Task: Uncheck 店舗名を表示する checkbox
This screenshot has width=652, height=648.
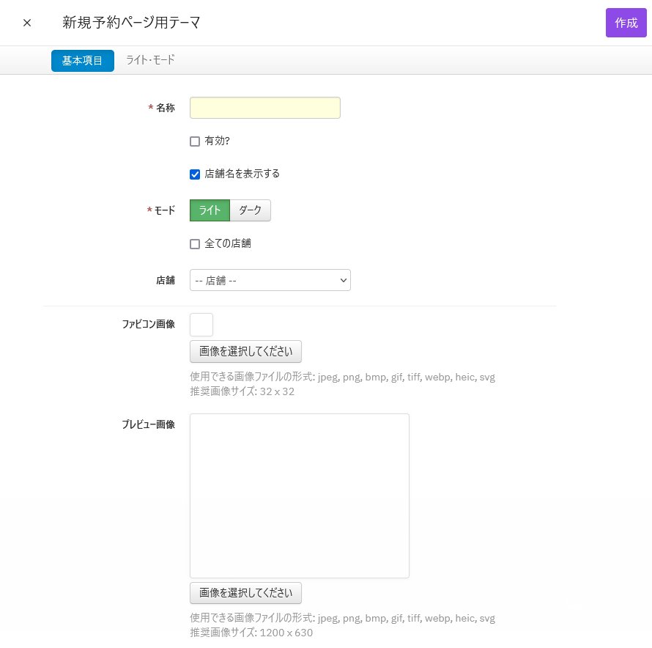Action: pos(195,174)
